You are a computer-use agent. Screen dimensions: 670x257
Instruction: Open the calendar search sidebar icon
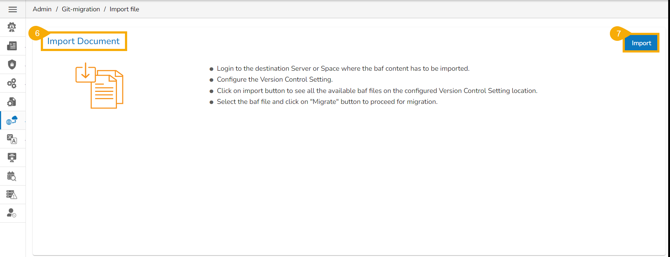click(12, 176)
